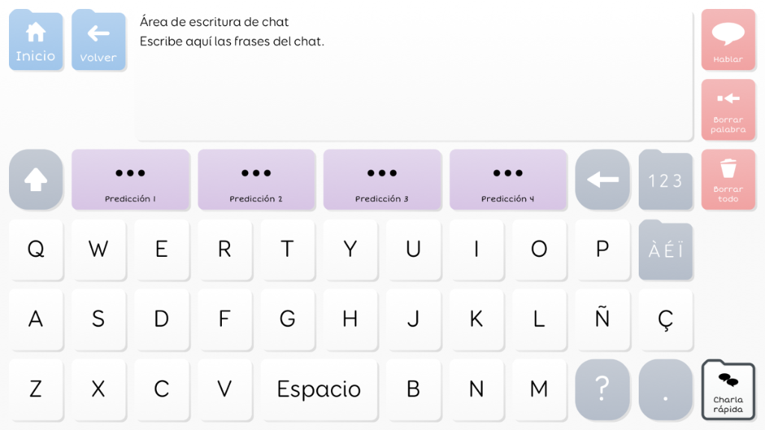Select Predicción 4 suggestion
Image resolution: width=765 pixels, height=430 pixels.
508,180
